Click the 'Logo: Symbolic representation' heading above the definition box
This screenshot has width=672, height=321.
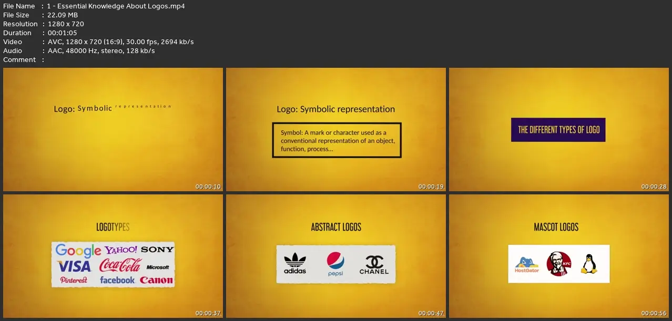(335, 109)
